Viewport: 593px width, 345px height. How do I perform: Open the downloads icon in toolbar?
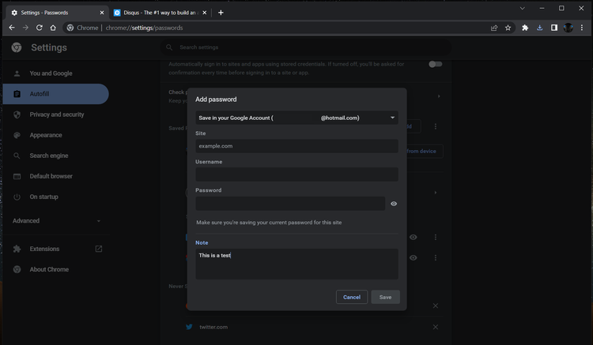click(x=539, y=28)
